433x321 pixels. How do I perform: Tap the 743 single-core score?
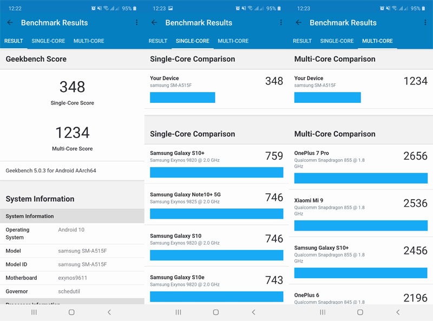(x=274, y=280)
